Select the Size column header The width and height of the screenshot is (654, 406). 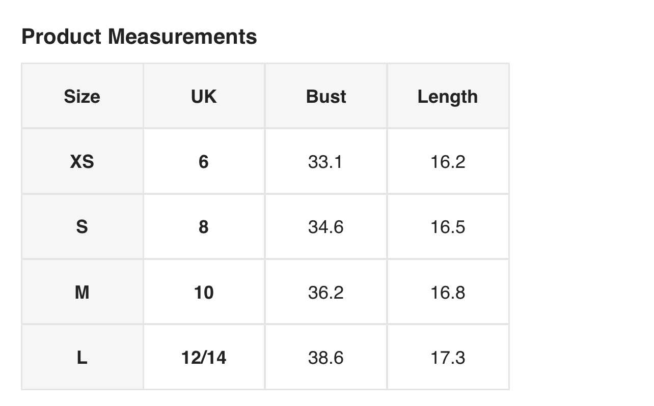(82, 96)
